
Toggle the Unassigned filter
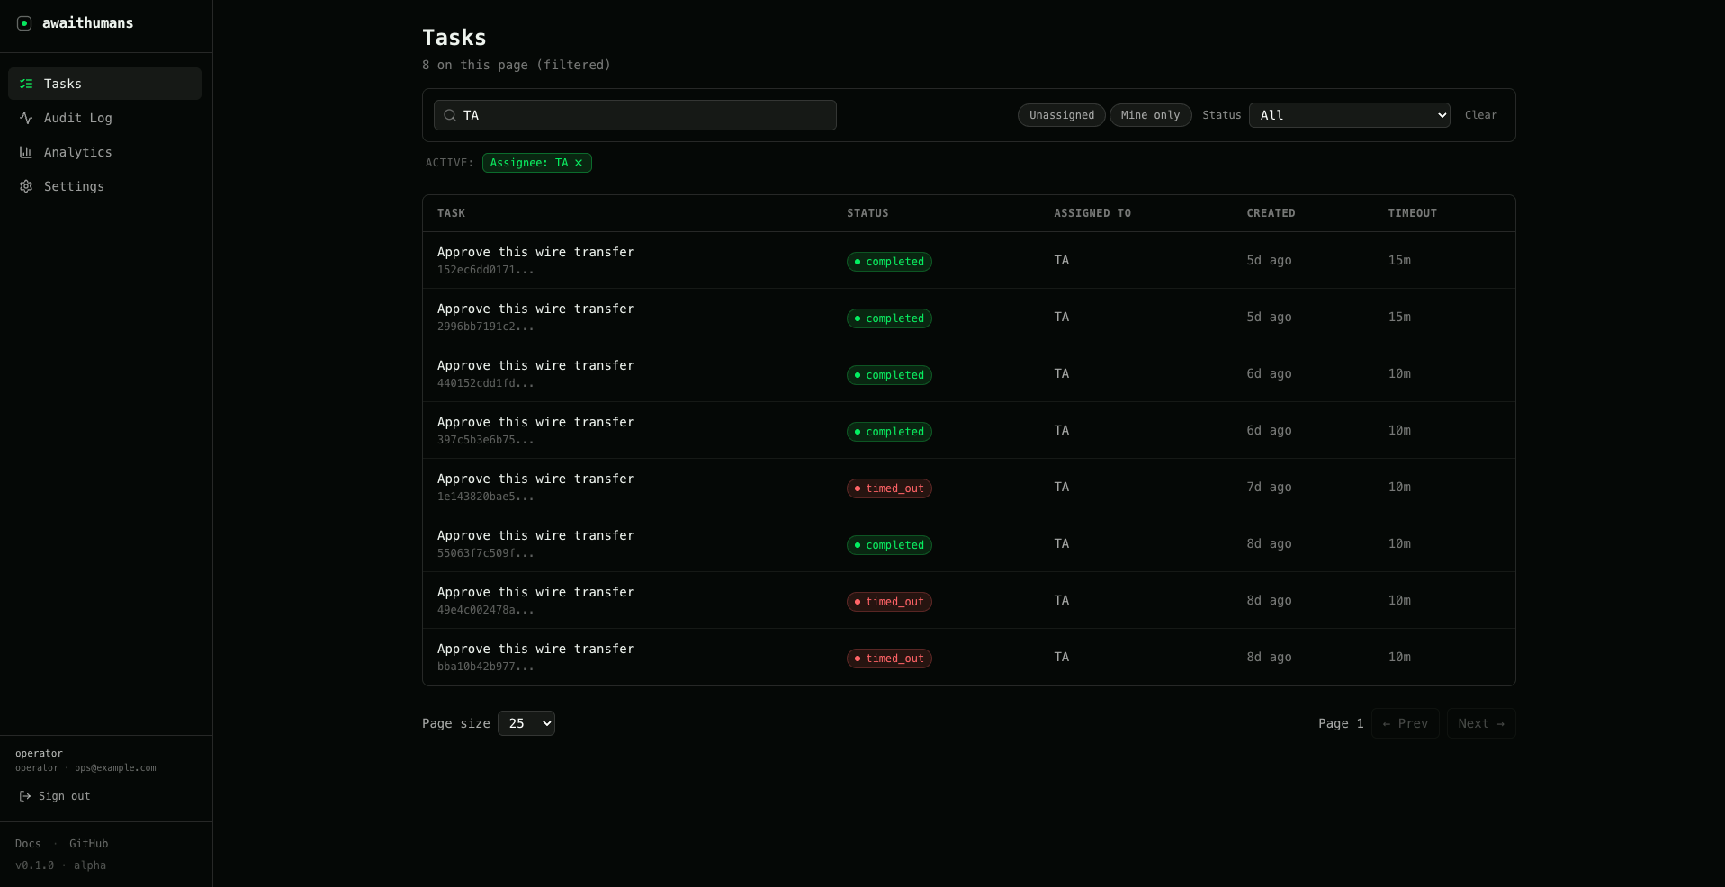(x=1062, y=115)
